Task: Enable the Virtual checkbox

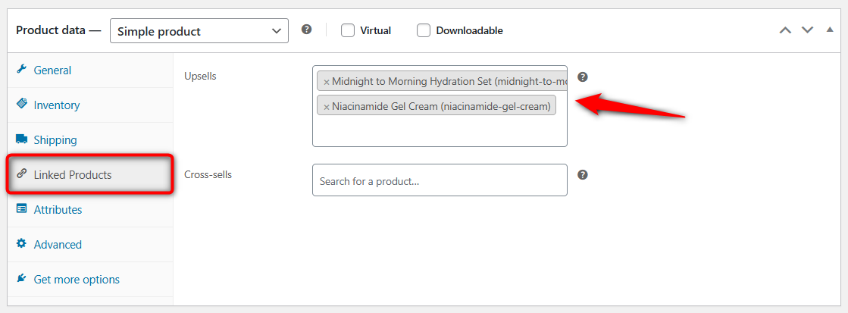Action: [x=348, y=30]
